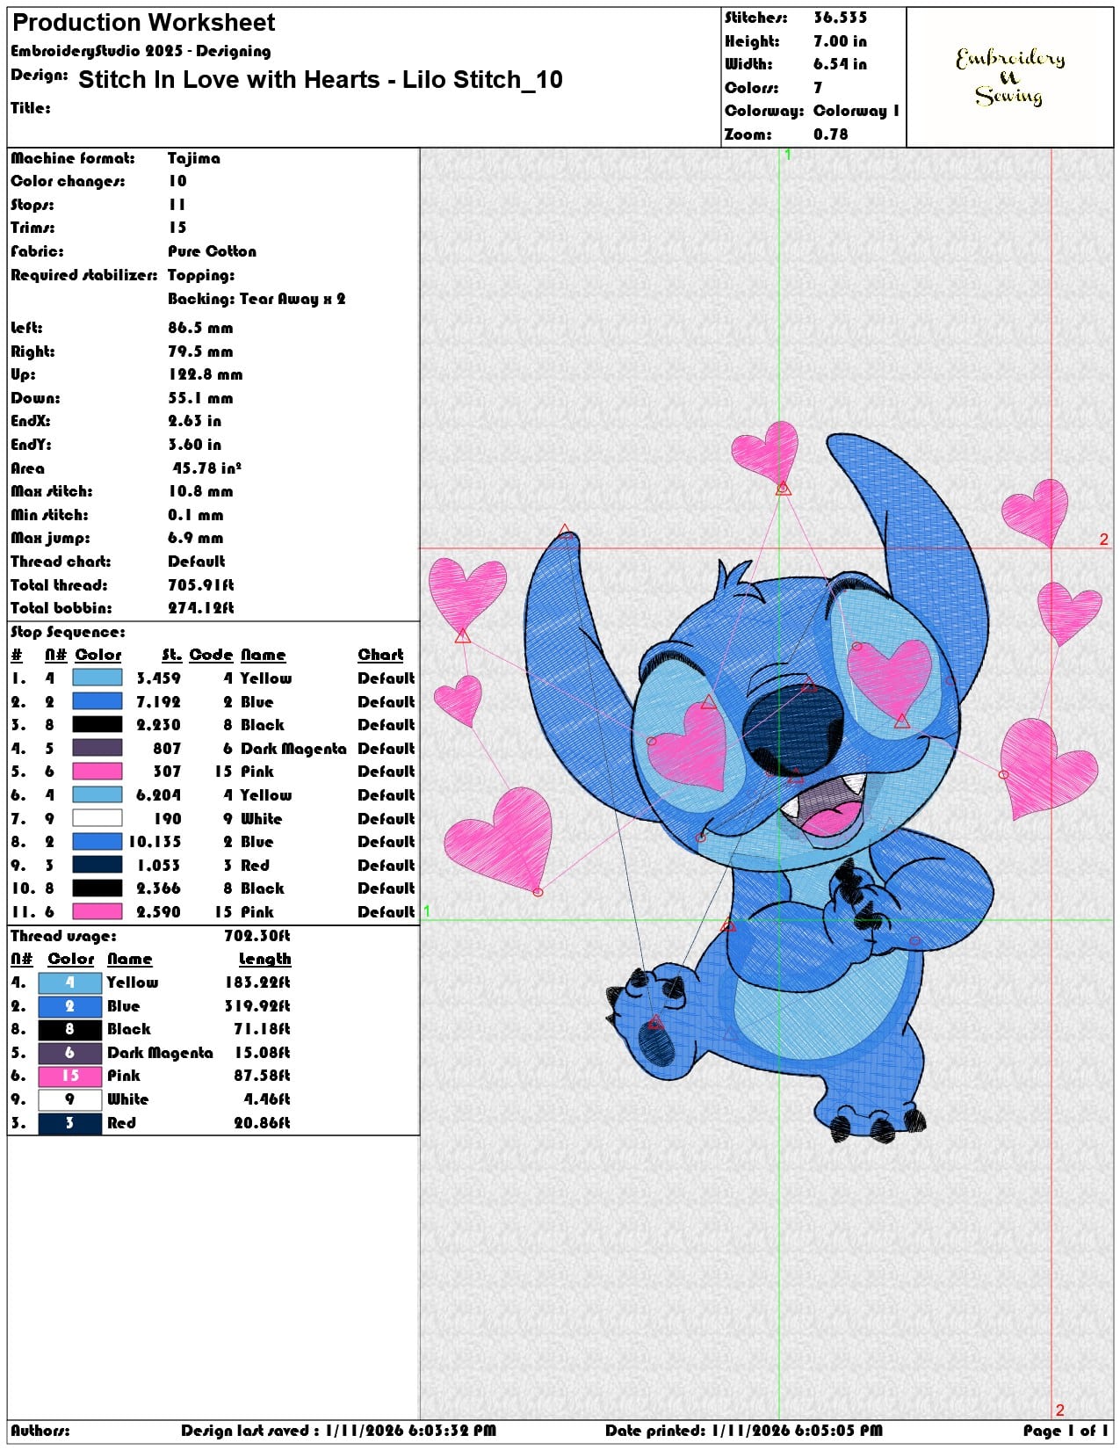This screenshot has width=1120, height=1450.
Task: Click the "Stop Sequence:" heading
Action: click(68, 632)
